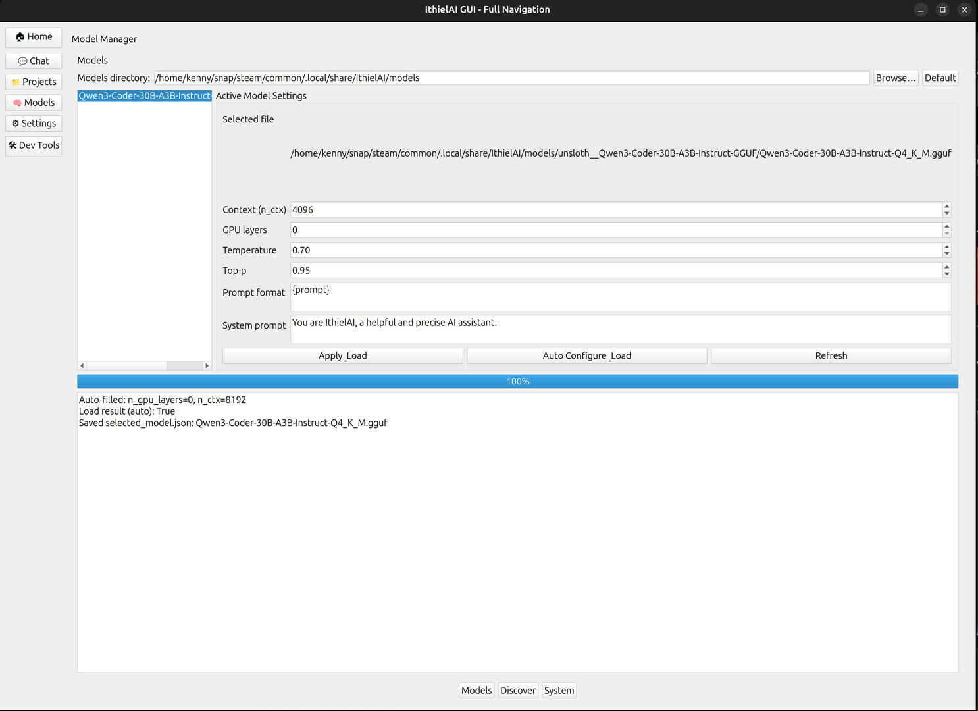Refresh the model list

(x=831, y=355)
